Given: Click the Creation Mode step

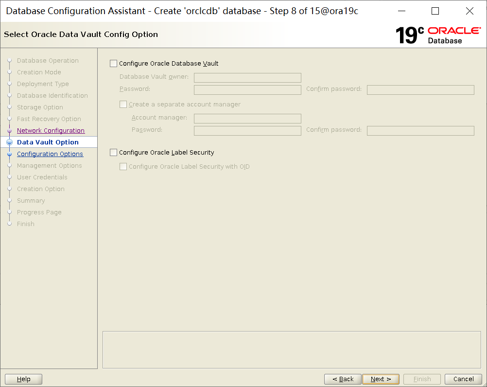Looking at the screenshot, I should [39, 72].
